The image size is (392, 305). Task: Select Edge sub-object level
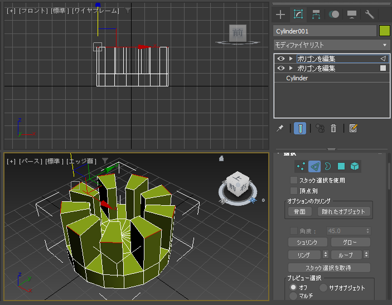pos(314,166)
